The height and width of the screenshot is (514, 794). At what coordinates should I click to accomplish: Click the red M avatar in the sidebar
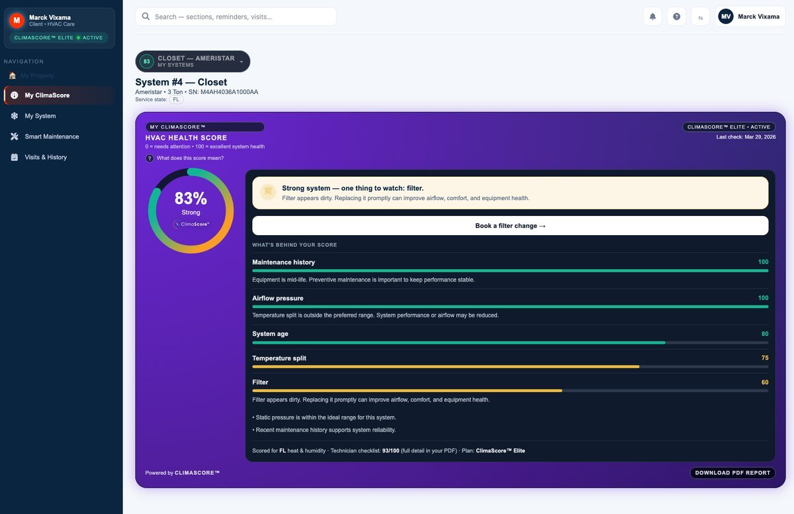[x=17, y=21]
